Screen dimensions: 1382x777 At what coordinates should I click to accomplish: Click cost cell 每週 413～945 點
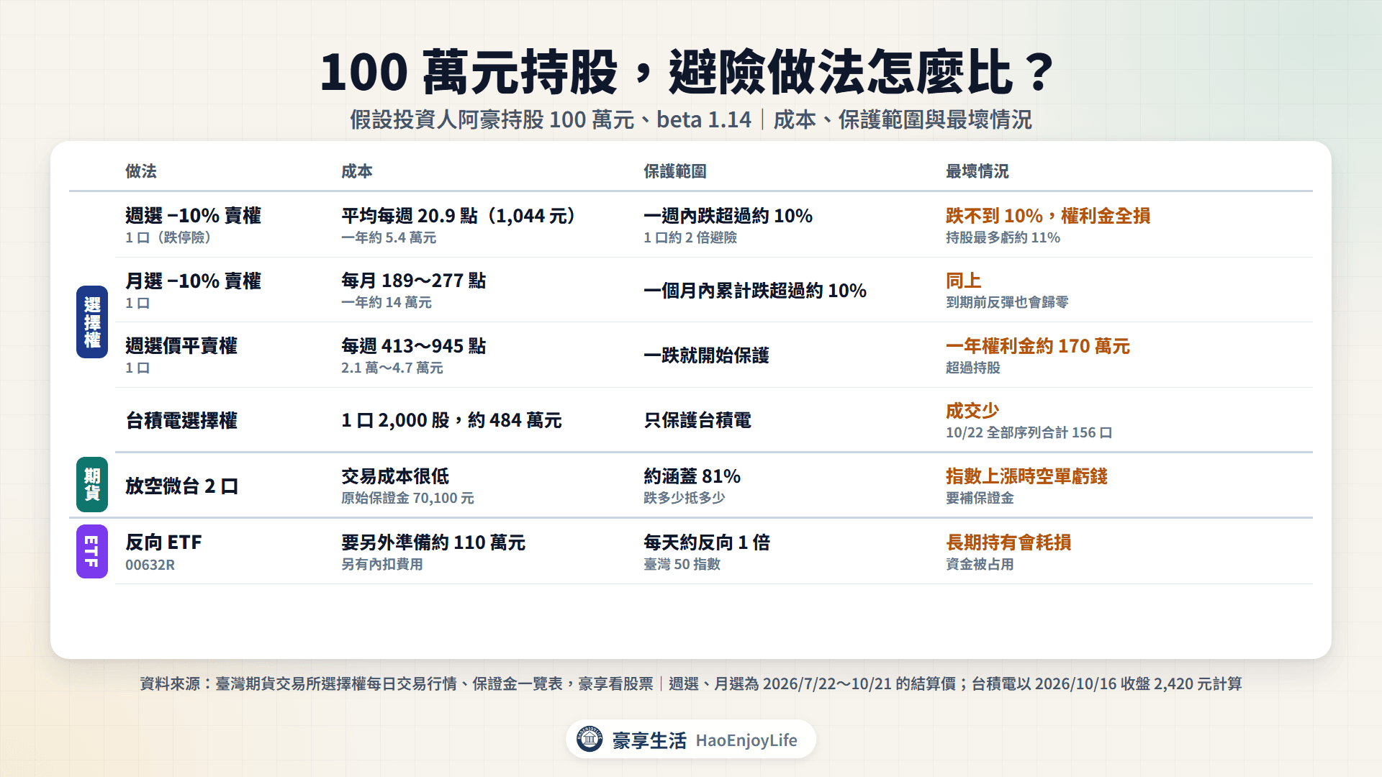pos(414,346)
